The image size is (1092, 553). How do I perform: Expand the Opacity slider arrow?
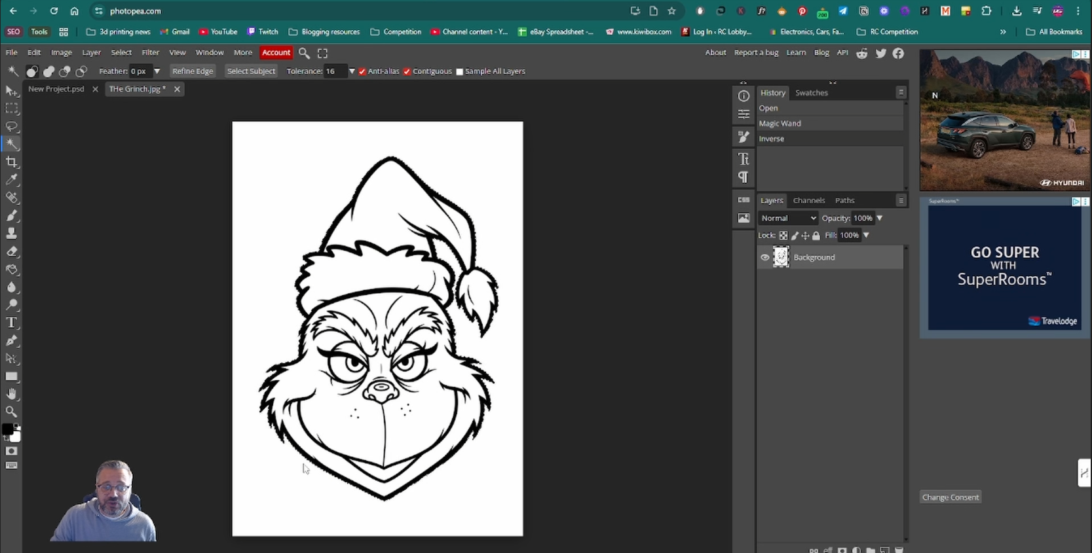(x=880, y=218)
